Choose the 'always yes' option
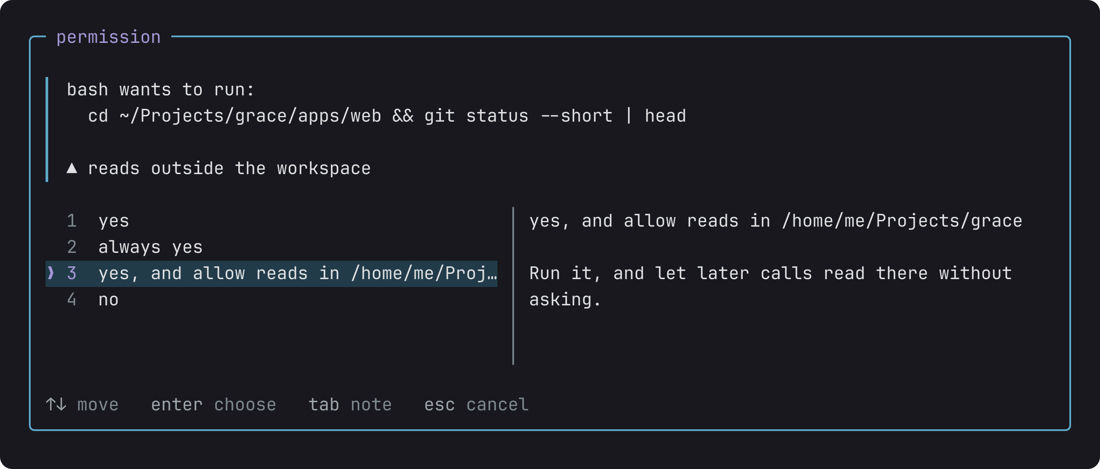This screenshot has width=1100, height=469. point(271,248)
